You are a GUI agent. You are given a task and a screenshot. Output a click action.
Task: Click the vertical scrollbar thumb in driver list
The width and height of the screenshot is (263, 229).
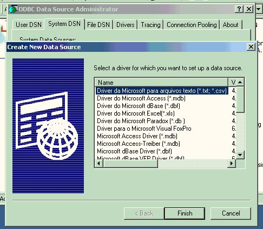point(240,99)
